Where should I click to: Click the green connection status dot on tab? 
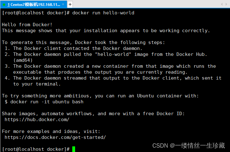[4, 5]
